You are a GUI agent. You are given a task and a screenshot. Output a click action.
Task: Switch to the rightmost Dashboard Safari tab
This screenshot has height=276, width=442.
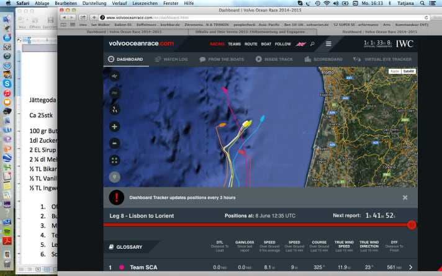click(379, 32)
